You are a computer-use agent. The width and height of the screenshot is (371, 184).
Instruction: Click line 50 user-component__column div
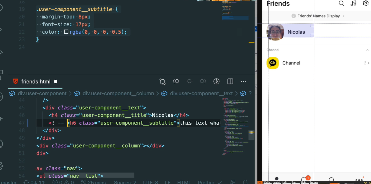coord(100,146)
